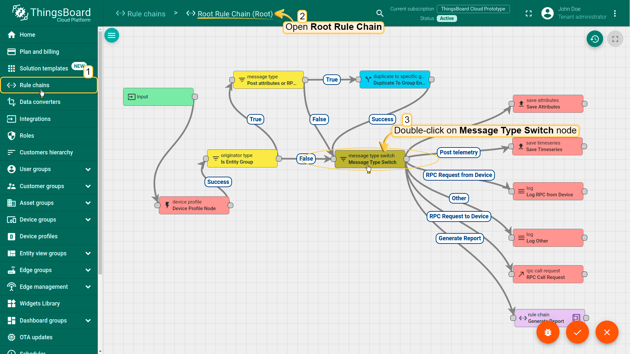Click the John Doe avatar icon
The width and height of the screenshot is (630, 354).
(x=547, y=13)
